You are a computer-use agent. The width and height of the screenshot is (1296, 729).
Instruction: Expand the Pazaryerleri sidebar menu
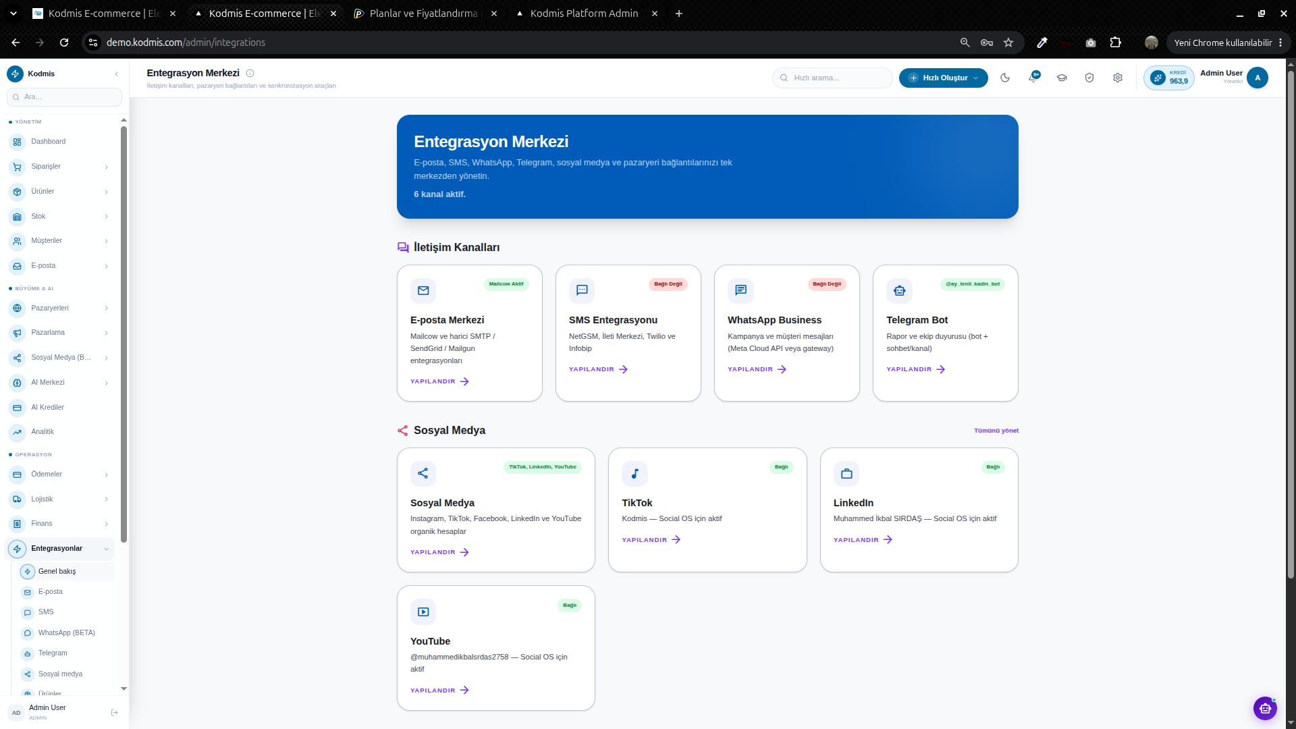106,308
